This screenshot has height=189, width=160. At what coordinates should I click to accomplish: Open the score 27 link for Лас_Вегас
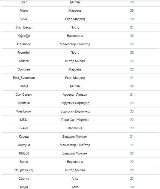pyautogui.click(x=132, y=27)
